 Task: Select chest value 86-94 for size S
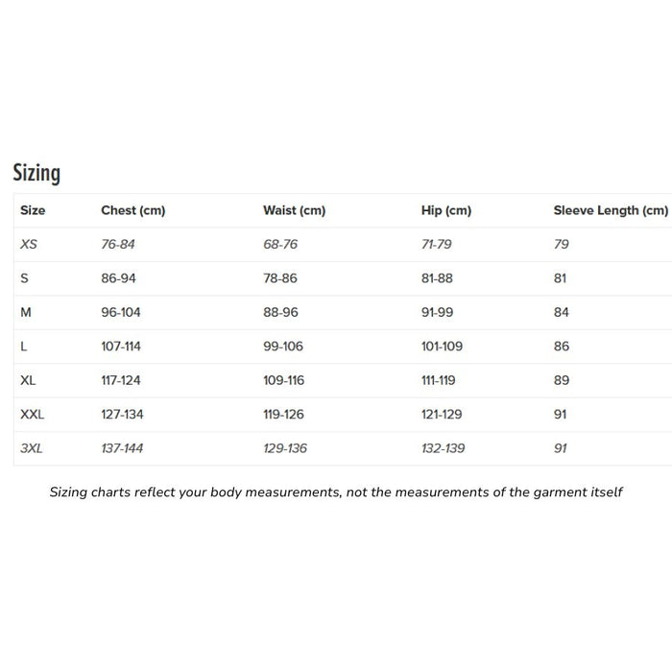tap(118, 278)
